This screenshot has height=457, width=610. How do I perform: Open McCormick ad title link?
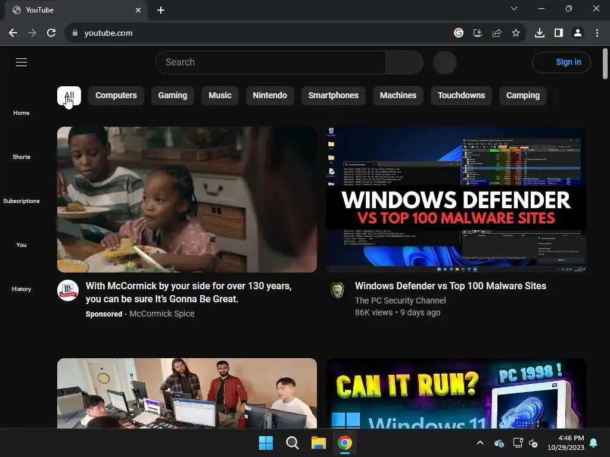(189, 293)
